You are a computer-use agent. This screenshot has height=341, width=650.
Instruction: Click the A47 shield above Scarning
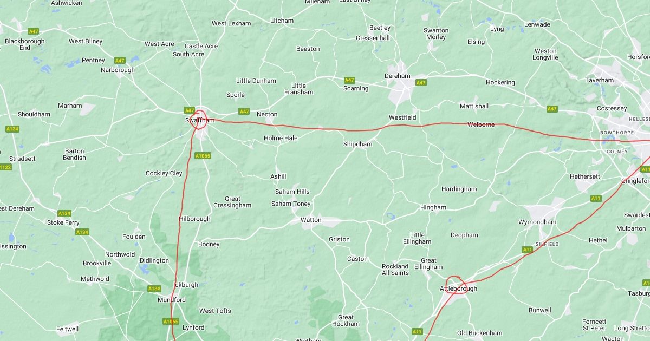pos(349,80)
